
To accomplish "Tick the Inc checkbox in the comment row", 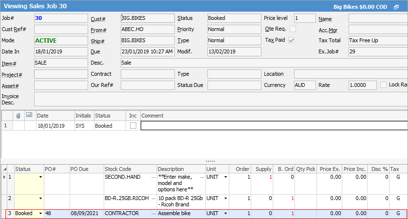I will (x=133, y=126).
